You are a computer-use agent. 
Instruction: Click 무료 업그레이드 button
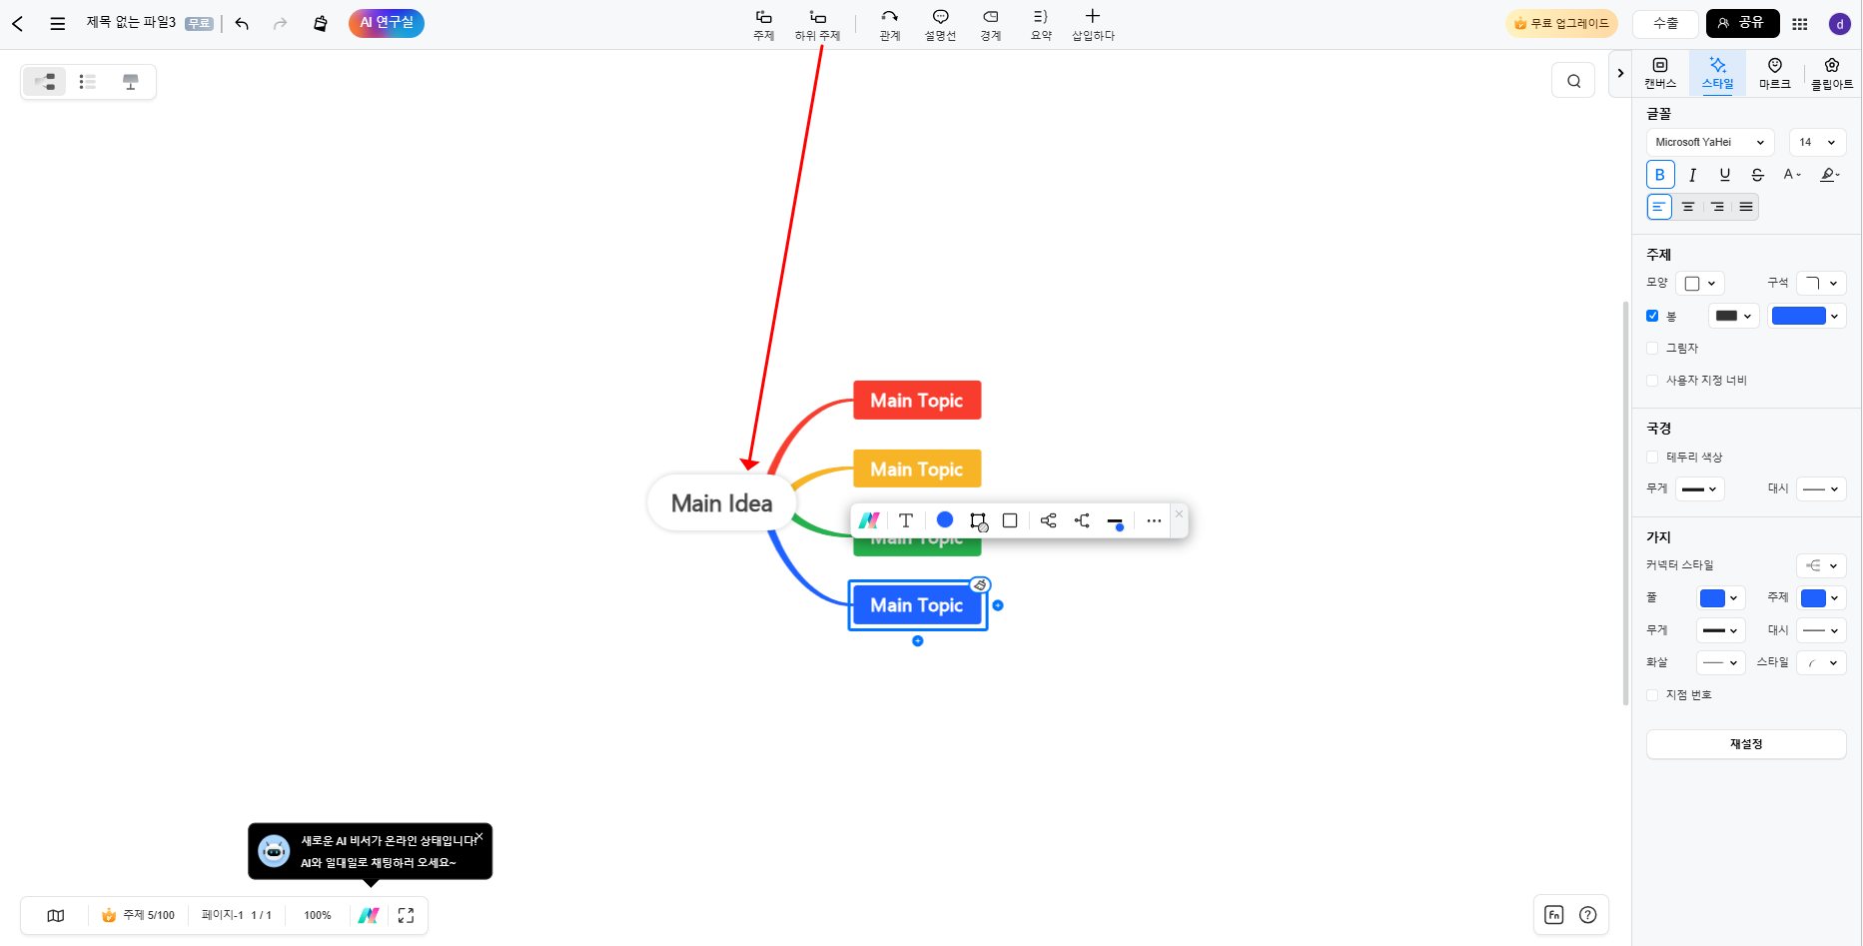(x=1561, y=23)
